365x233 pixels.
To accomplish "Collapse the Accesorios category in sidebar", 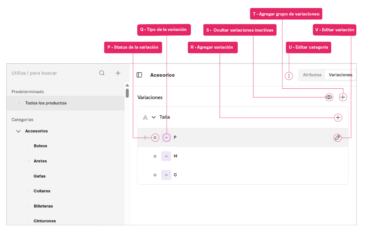I will tap(18, 131).
